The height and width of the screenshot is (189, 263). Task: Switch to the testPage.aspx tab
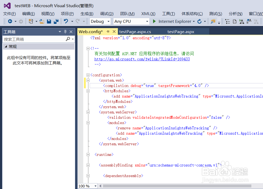point(181,32)
